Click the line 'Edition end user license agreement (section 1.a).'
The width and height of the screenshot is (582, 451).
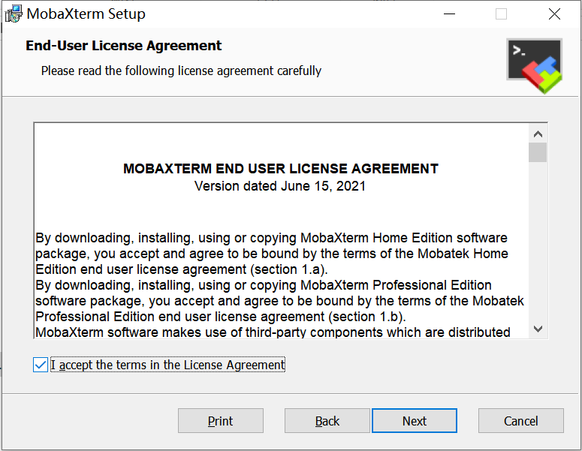pyautogui.click(x=182, y=269)
